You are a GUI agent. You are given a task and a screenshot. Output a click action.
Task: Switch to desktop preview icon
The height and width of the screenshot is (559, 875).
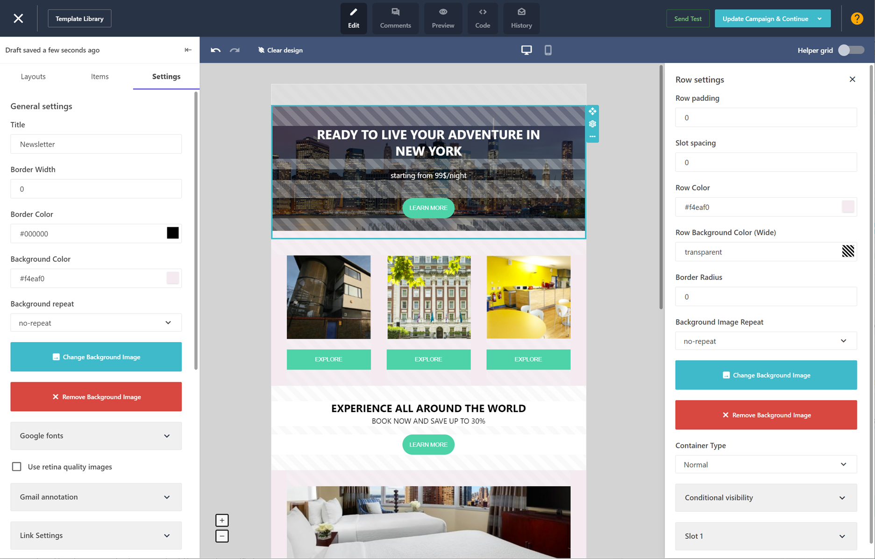[x=526, y=50]
